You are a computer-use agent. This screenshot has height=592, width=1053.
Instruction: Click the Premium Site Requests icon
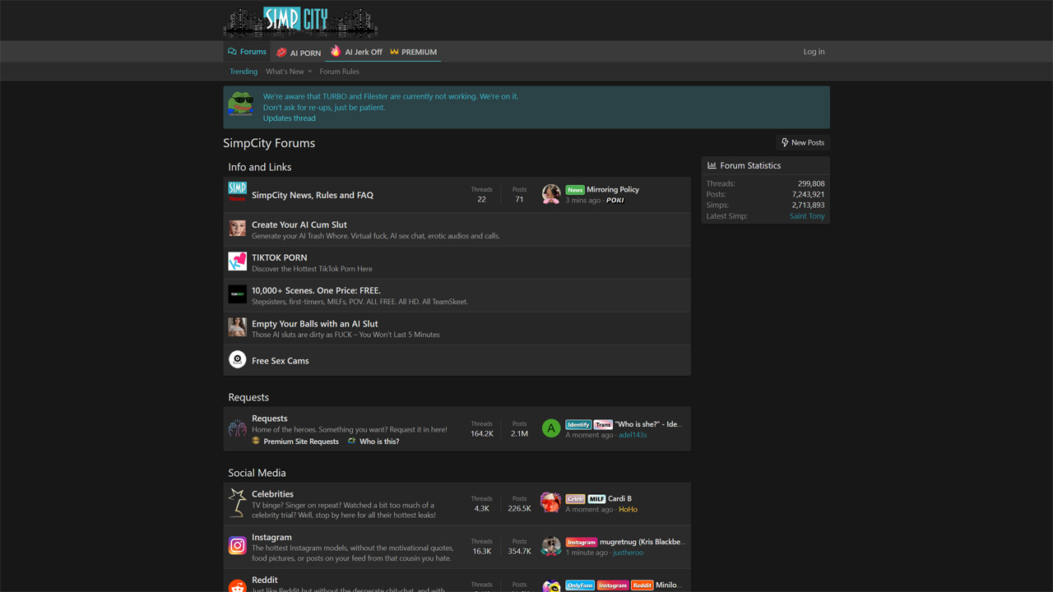point(256,441)
